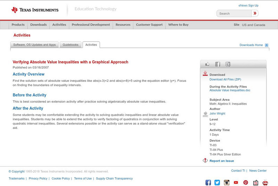278x186 pixels.
Task: Open the Resources menu
Action: 123,25
